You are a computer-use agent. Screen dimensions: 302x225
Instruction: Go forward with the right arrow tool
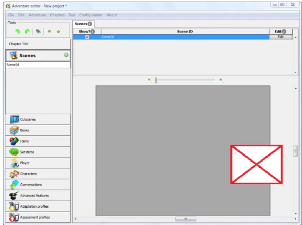point(58,32)
